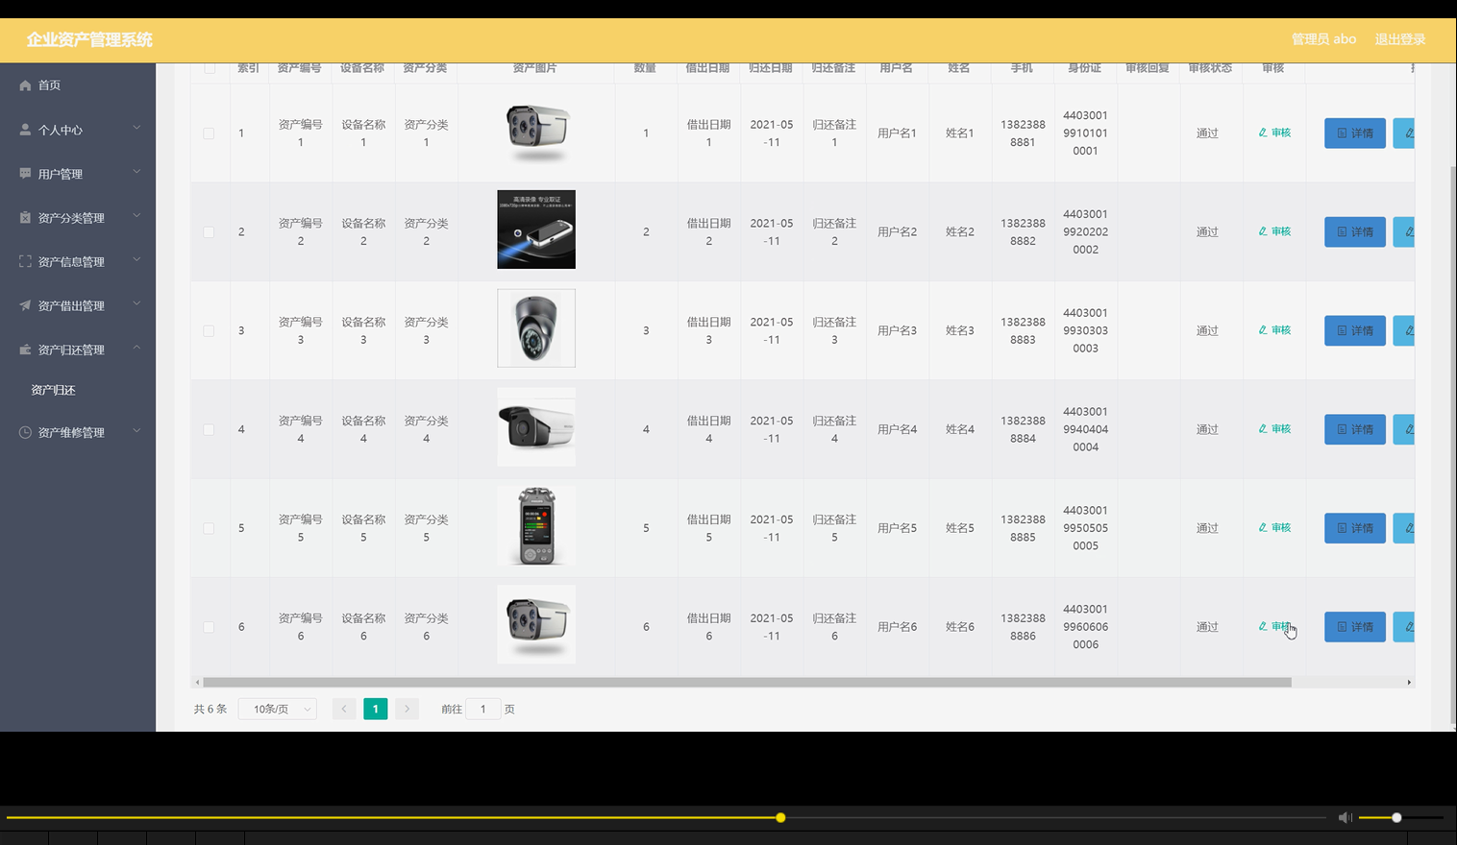Select the row 3 checkbox
The height and width of the screenshot is (845, 1457).
pyautogui.click(x=209, y=331)
